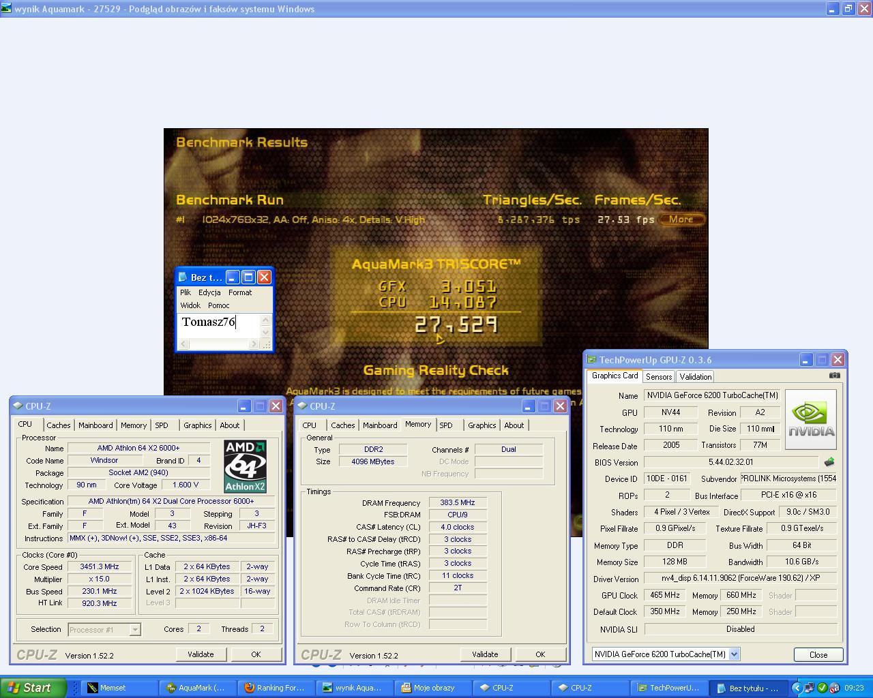Click the Notepad text area with Tomasz76
The image size is (873, 698).
(220, 326)
